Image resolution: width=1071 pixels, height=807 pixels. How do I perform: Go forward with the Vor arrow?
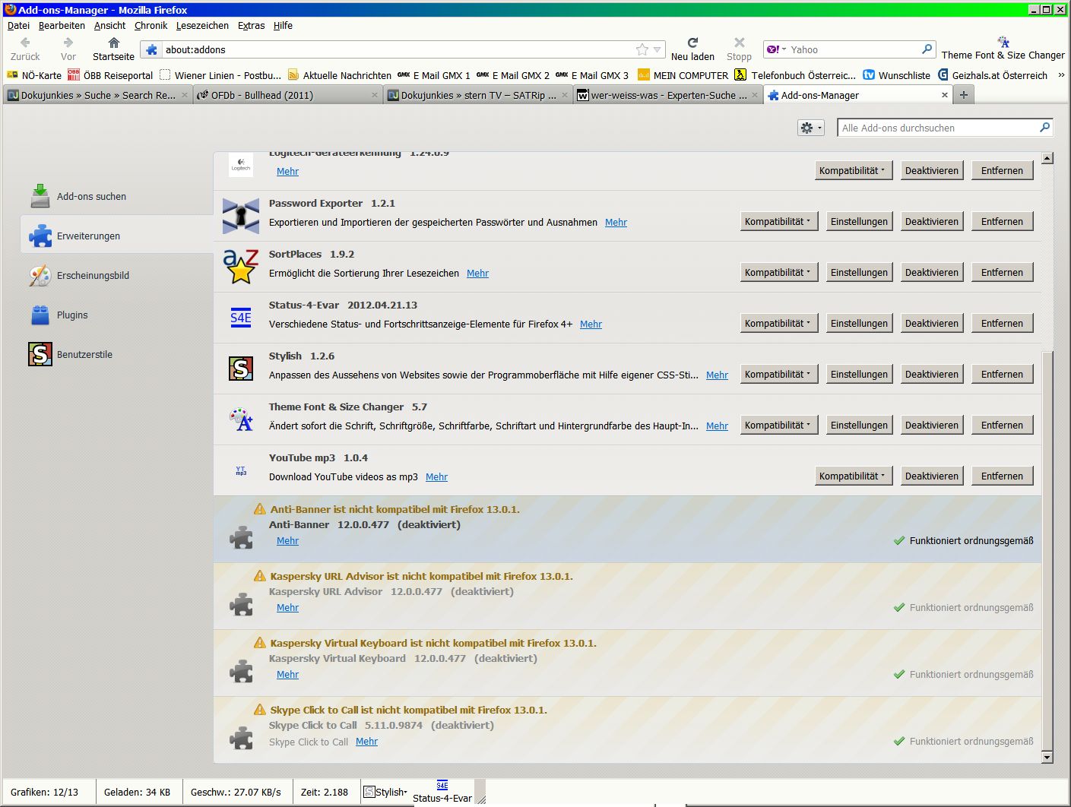pyautogui.click(x=68, y=43)
